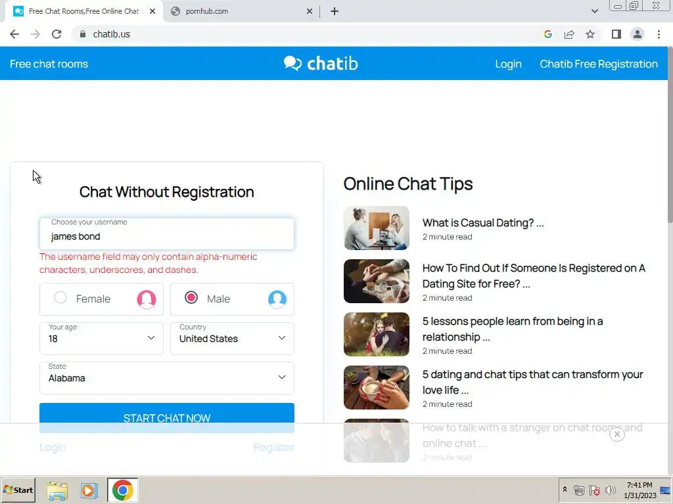Click the volume speaker tray icon
Image resolution: width=673 pixels, height=504 pixels.
click(x=610, y=490)
